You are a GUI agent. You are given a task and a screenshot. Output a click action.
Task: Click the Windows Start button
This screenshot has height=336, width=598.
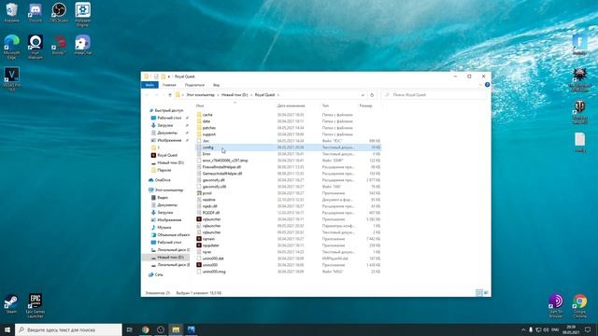pyautogui.click(x=7, y=329)
